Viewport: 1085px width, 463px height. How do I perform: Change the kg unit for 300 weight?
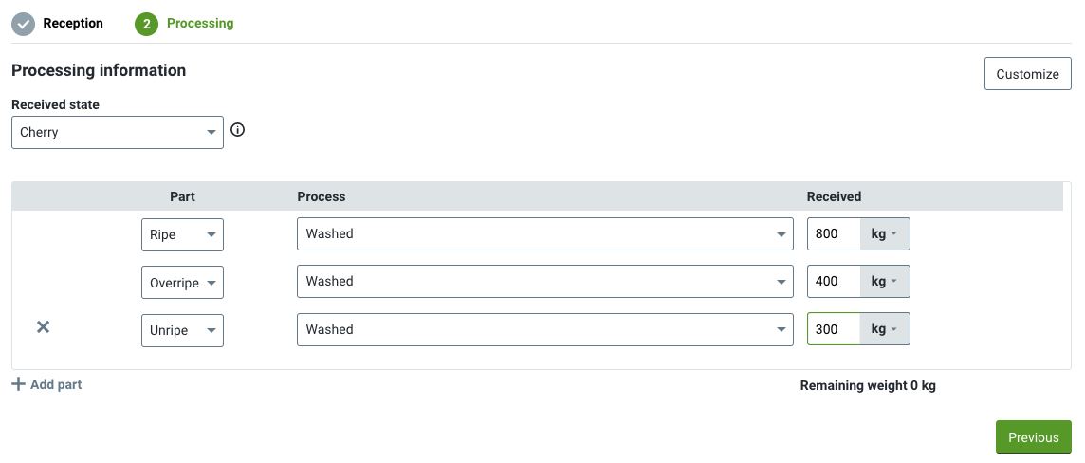(x=884, y=329)
